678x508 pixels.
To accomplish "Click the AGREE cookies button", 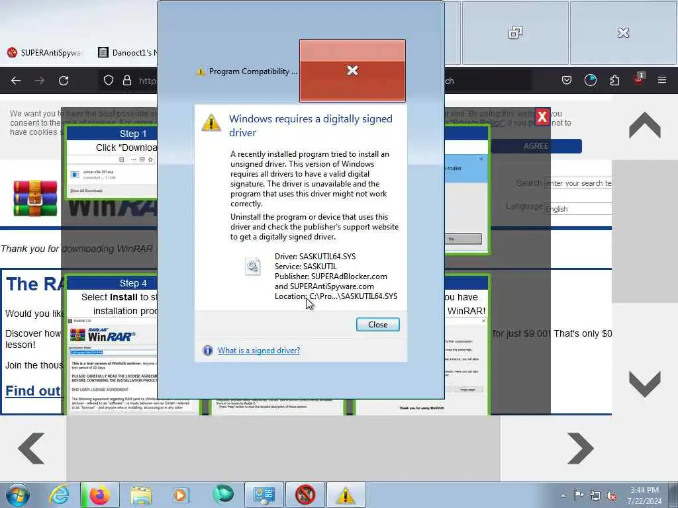I will click(536, 146).
